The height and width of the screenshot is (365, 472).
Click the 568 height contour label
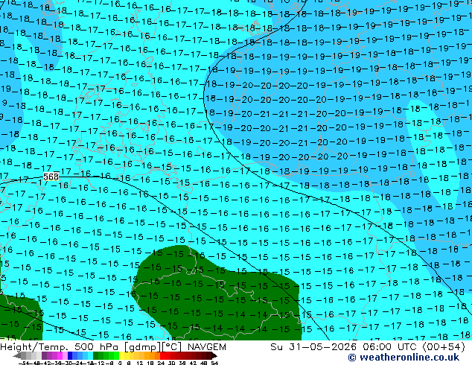click(51, 177)
